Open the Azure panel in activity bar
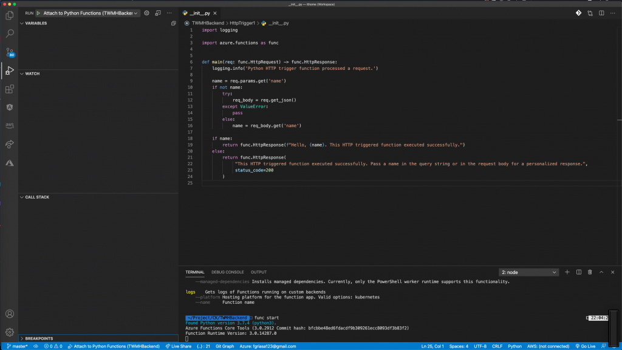This screenshot has height=350, width=622. pyautogui.click(x=9, y=163)
